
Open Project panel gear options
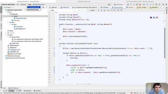pyautogui.click(x=43, y=8)
